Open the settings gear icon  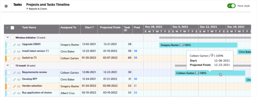click(6, 6)
